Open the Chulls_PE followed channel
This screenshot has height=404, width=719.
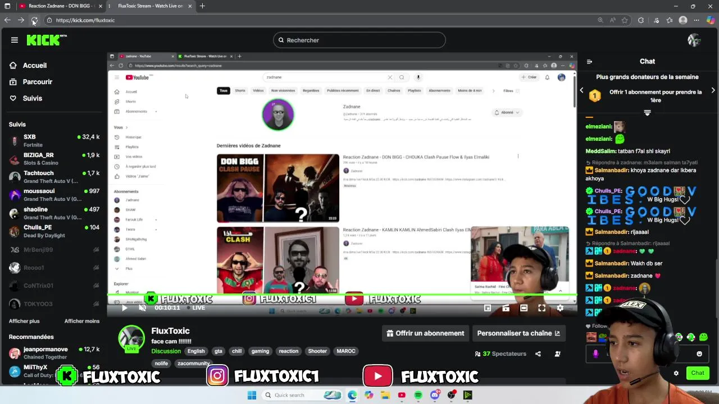click(x=53, y=231)
